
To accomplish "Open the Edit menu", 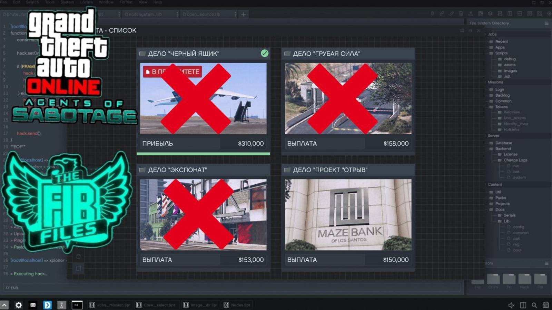I will click(x=16, y=2).
